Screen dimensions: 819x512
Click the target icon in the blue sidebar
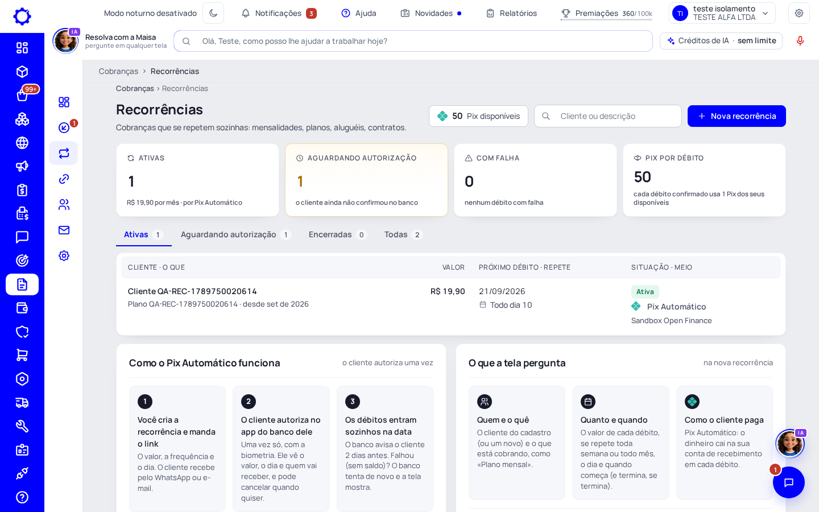click(22, 261)
